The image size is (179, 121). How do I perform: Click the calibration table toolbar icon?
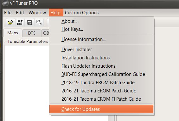[x=20, y=23]
